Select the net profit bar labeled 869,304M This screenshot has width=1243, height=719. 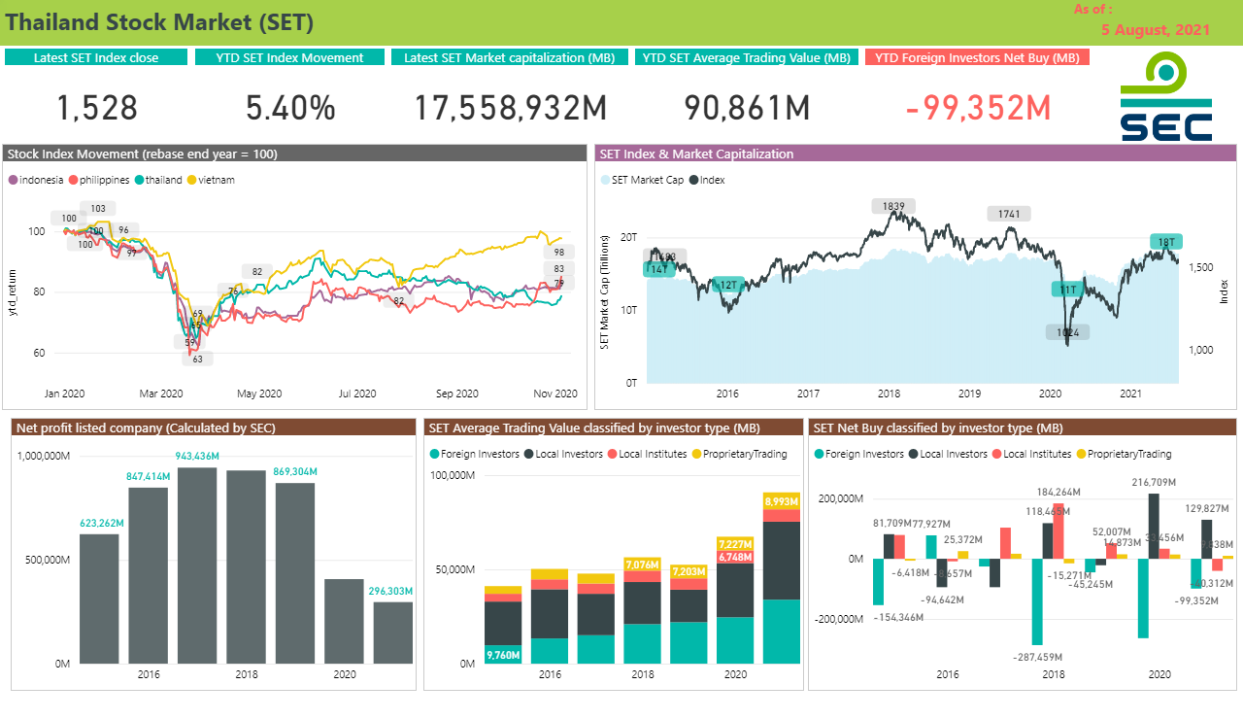click(x=295, y=573)
